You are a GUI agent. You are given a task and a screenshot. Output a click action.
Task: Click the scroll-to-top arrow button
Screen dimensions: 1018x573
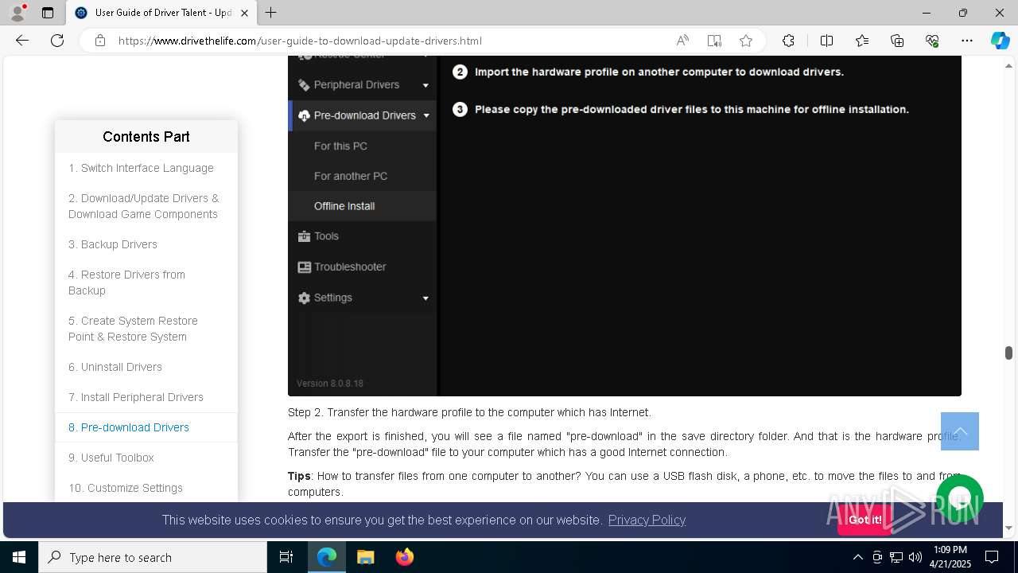pyautogui.click(x=959, y=431)
